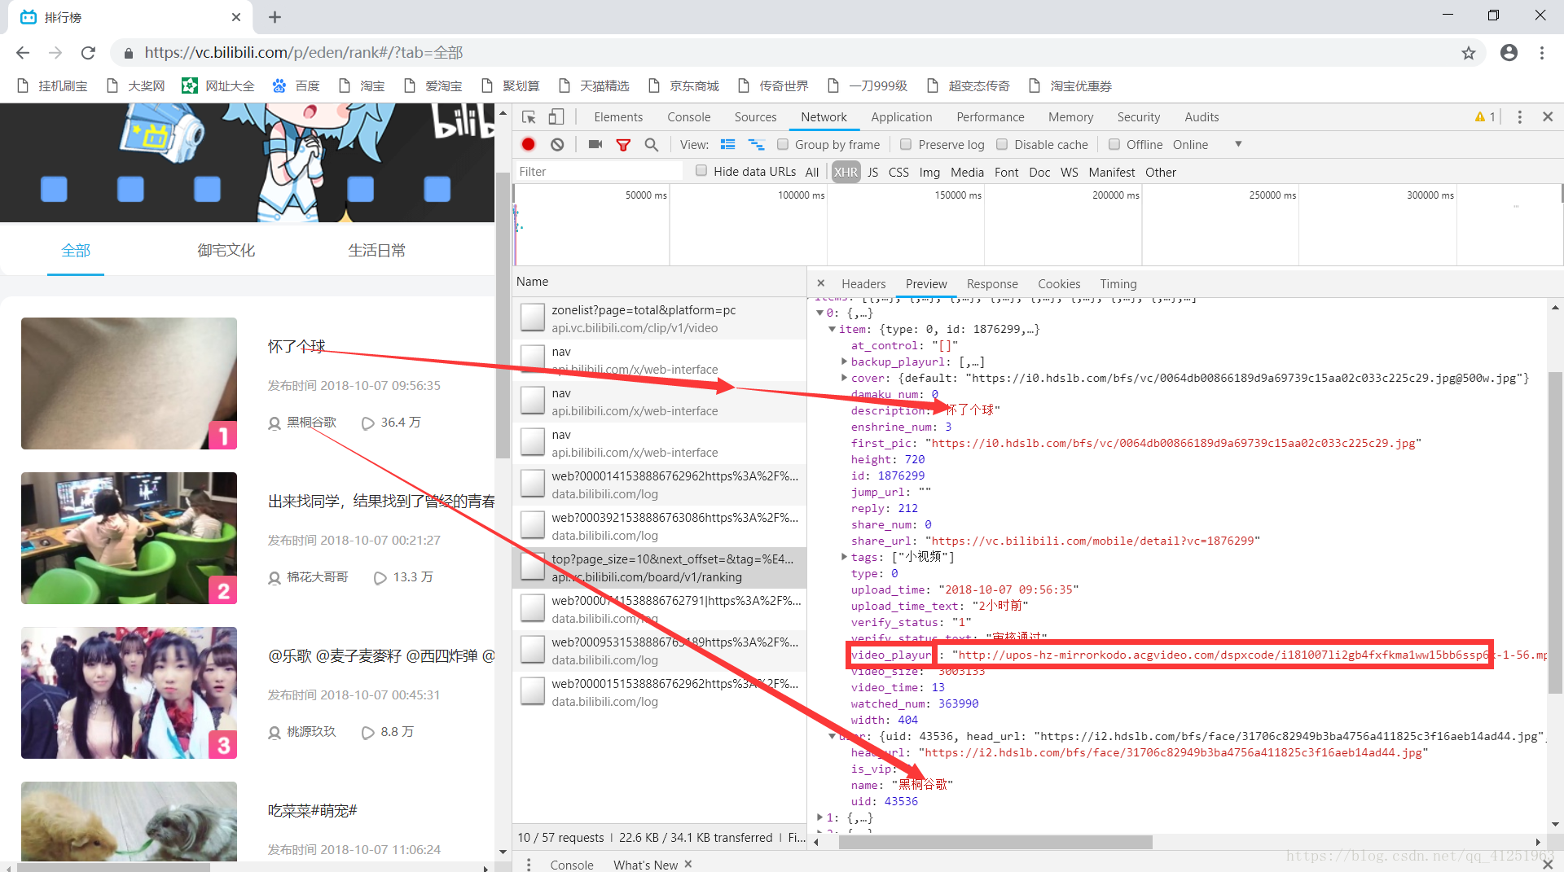The image size is (1564, 872).
Task: Click the preview horizontal scrollbar
Action: [x=995, y=842]
